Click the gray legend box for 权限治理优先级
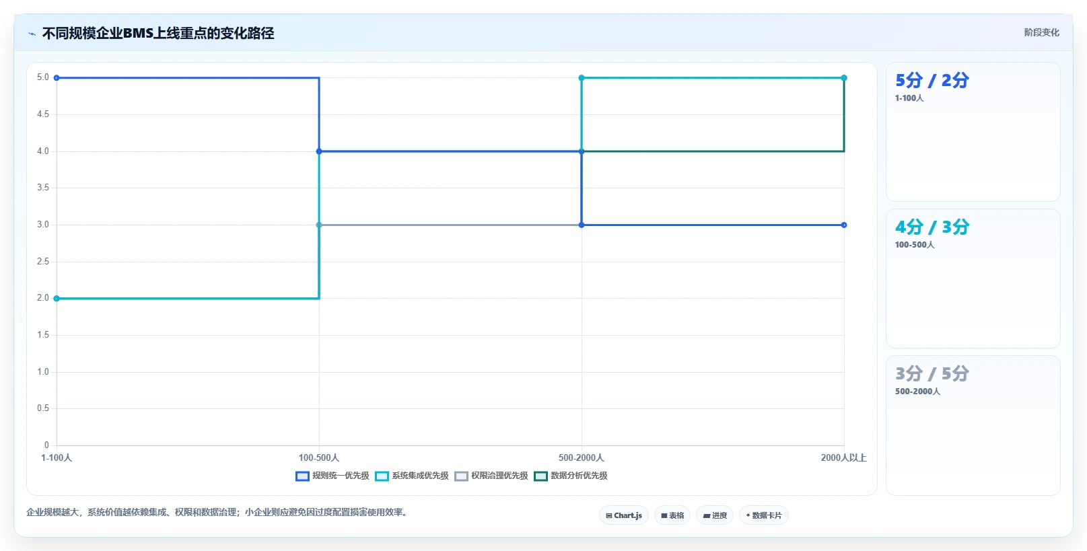1087x551 pixels. pos(461,476)
